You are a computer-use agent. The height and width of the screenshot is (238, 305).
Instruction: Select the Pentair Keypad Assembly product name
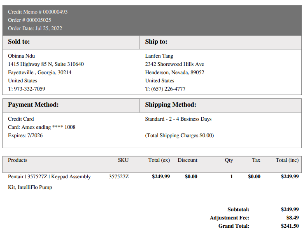pos(49,182)
